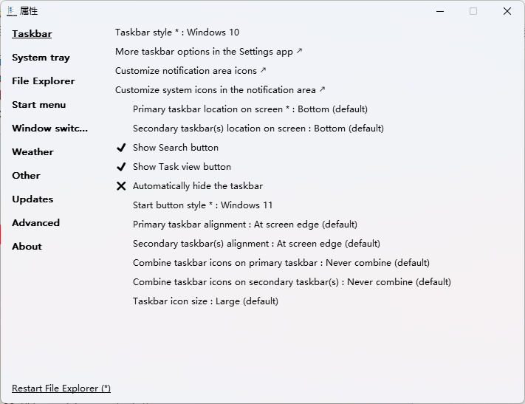525x404 pixels.
Task: Change the Taskbar icon size option
Action: pyautogui.click(x=205, y=301)
